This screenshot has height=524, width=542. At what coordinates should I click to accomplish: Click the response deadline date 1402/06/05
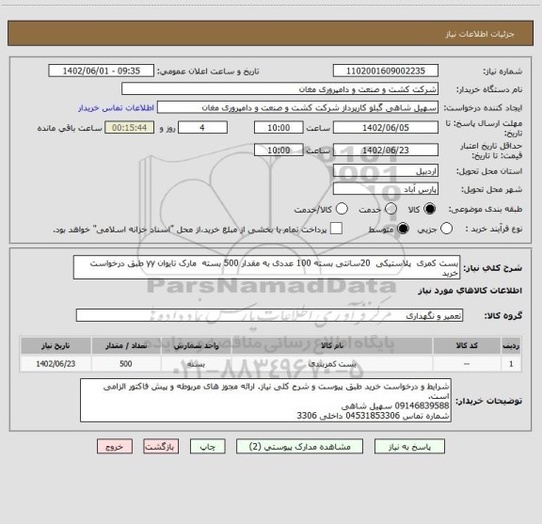pos(386,128)
